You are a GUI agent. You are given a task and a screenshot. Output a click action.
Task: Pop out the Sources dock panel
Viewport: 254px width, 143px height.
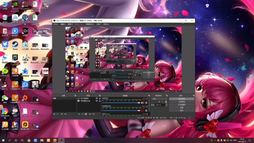(100, 96)
